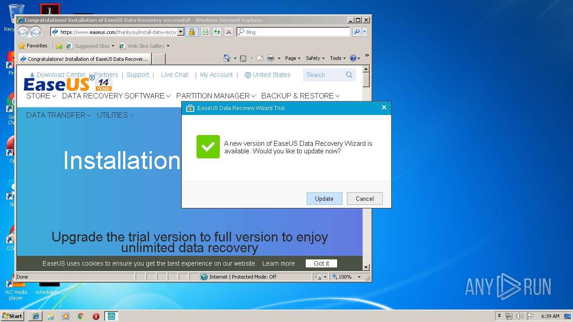Image resolution: width=573 pixels, height=322 pixels.
Task: Open the search provider dropdown arrow
Action: coord(365,32)
